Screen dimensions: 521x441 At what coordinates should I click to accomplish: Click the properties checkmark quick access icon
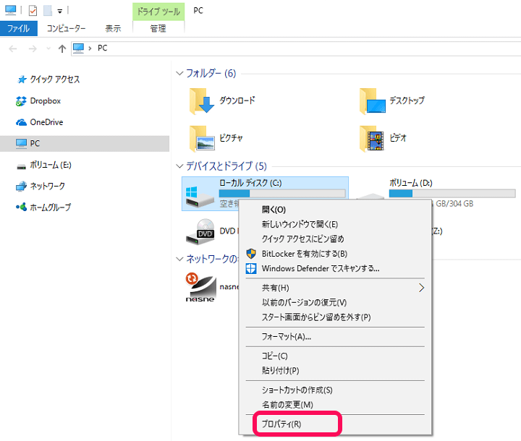pyautogui.click(x=33, y=11)
